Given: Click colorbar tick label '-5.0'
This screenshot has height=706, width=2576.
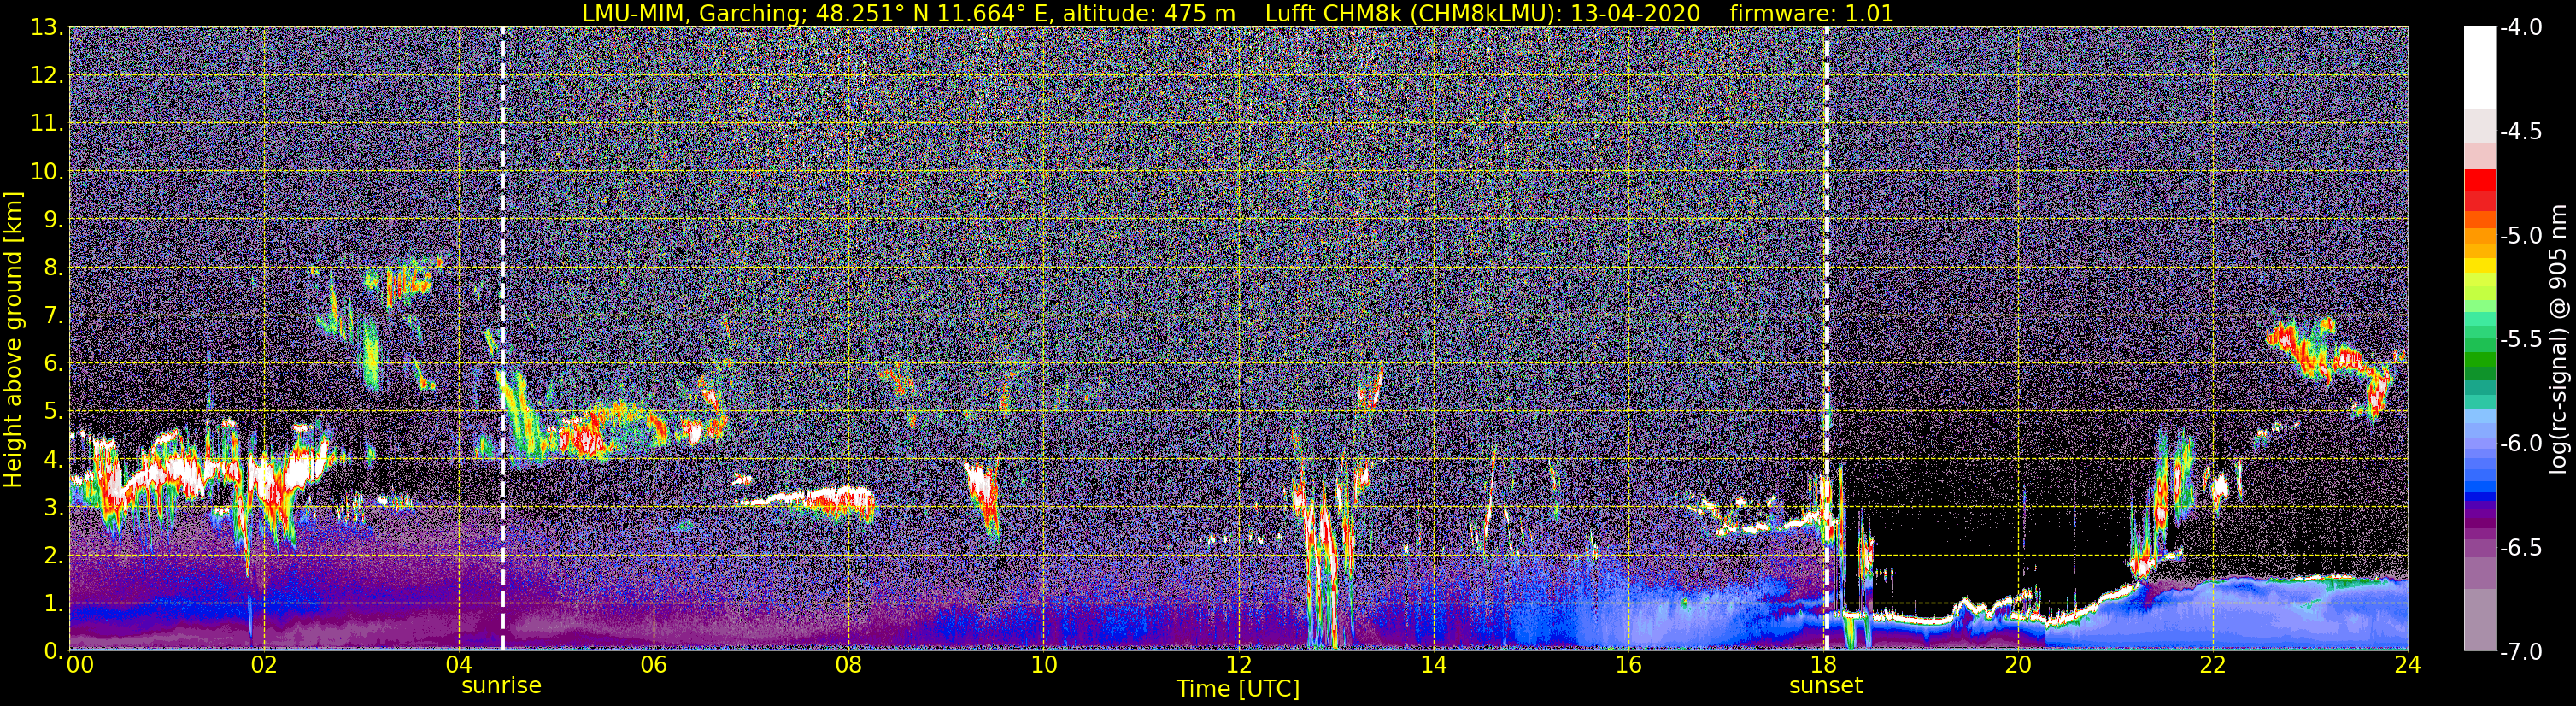Looking at the screenshot, I should [x=2521, y=236].
